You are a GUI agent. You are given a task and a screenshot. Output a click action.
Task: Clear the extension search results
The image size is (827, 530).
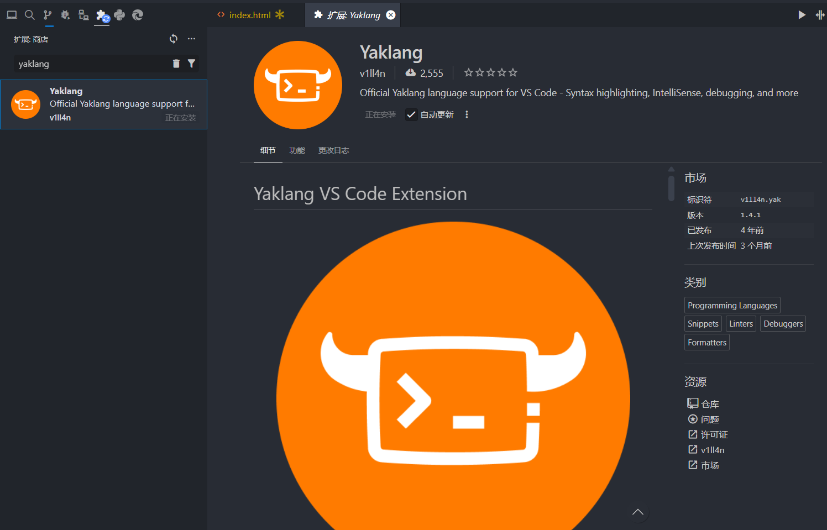[x=176, y=64]
